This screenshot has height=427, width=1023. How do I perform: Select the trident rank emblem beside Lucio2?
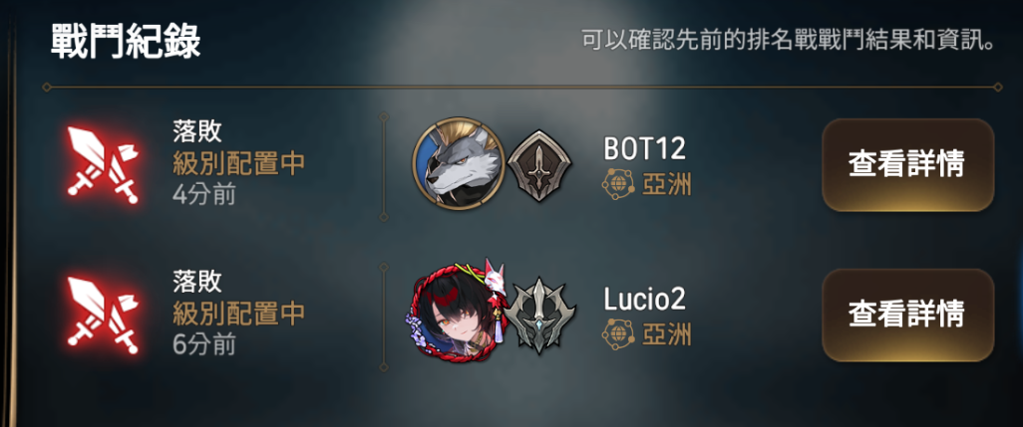[539, 316]
